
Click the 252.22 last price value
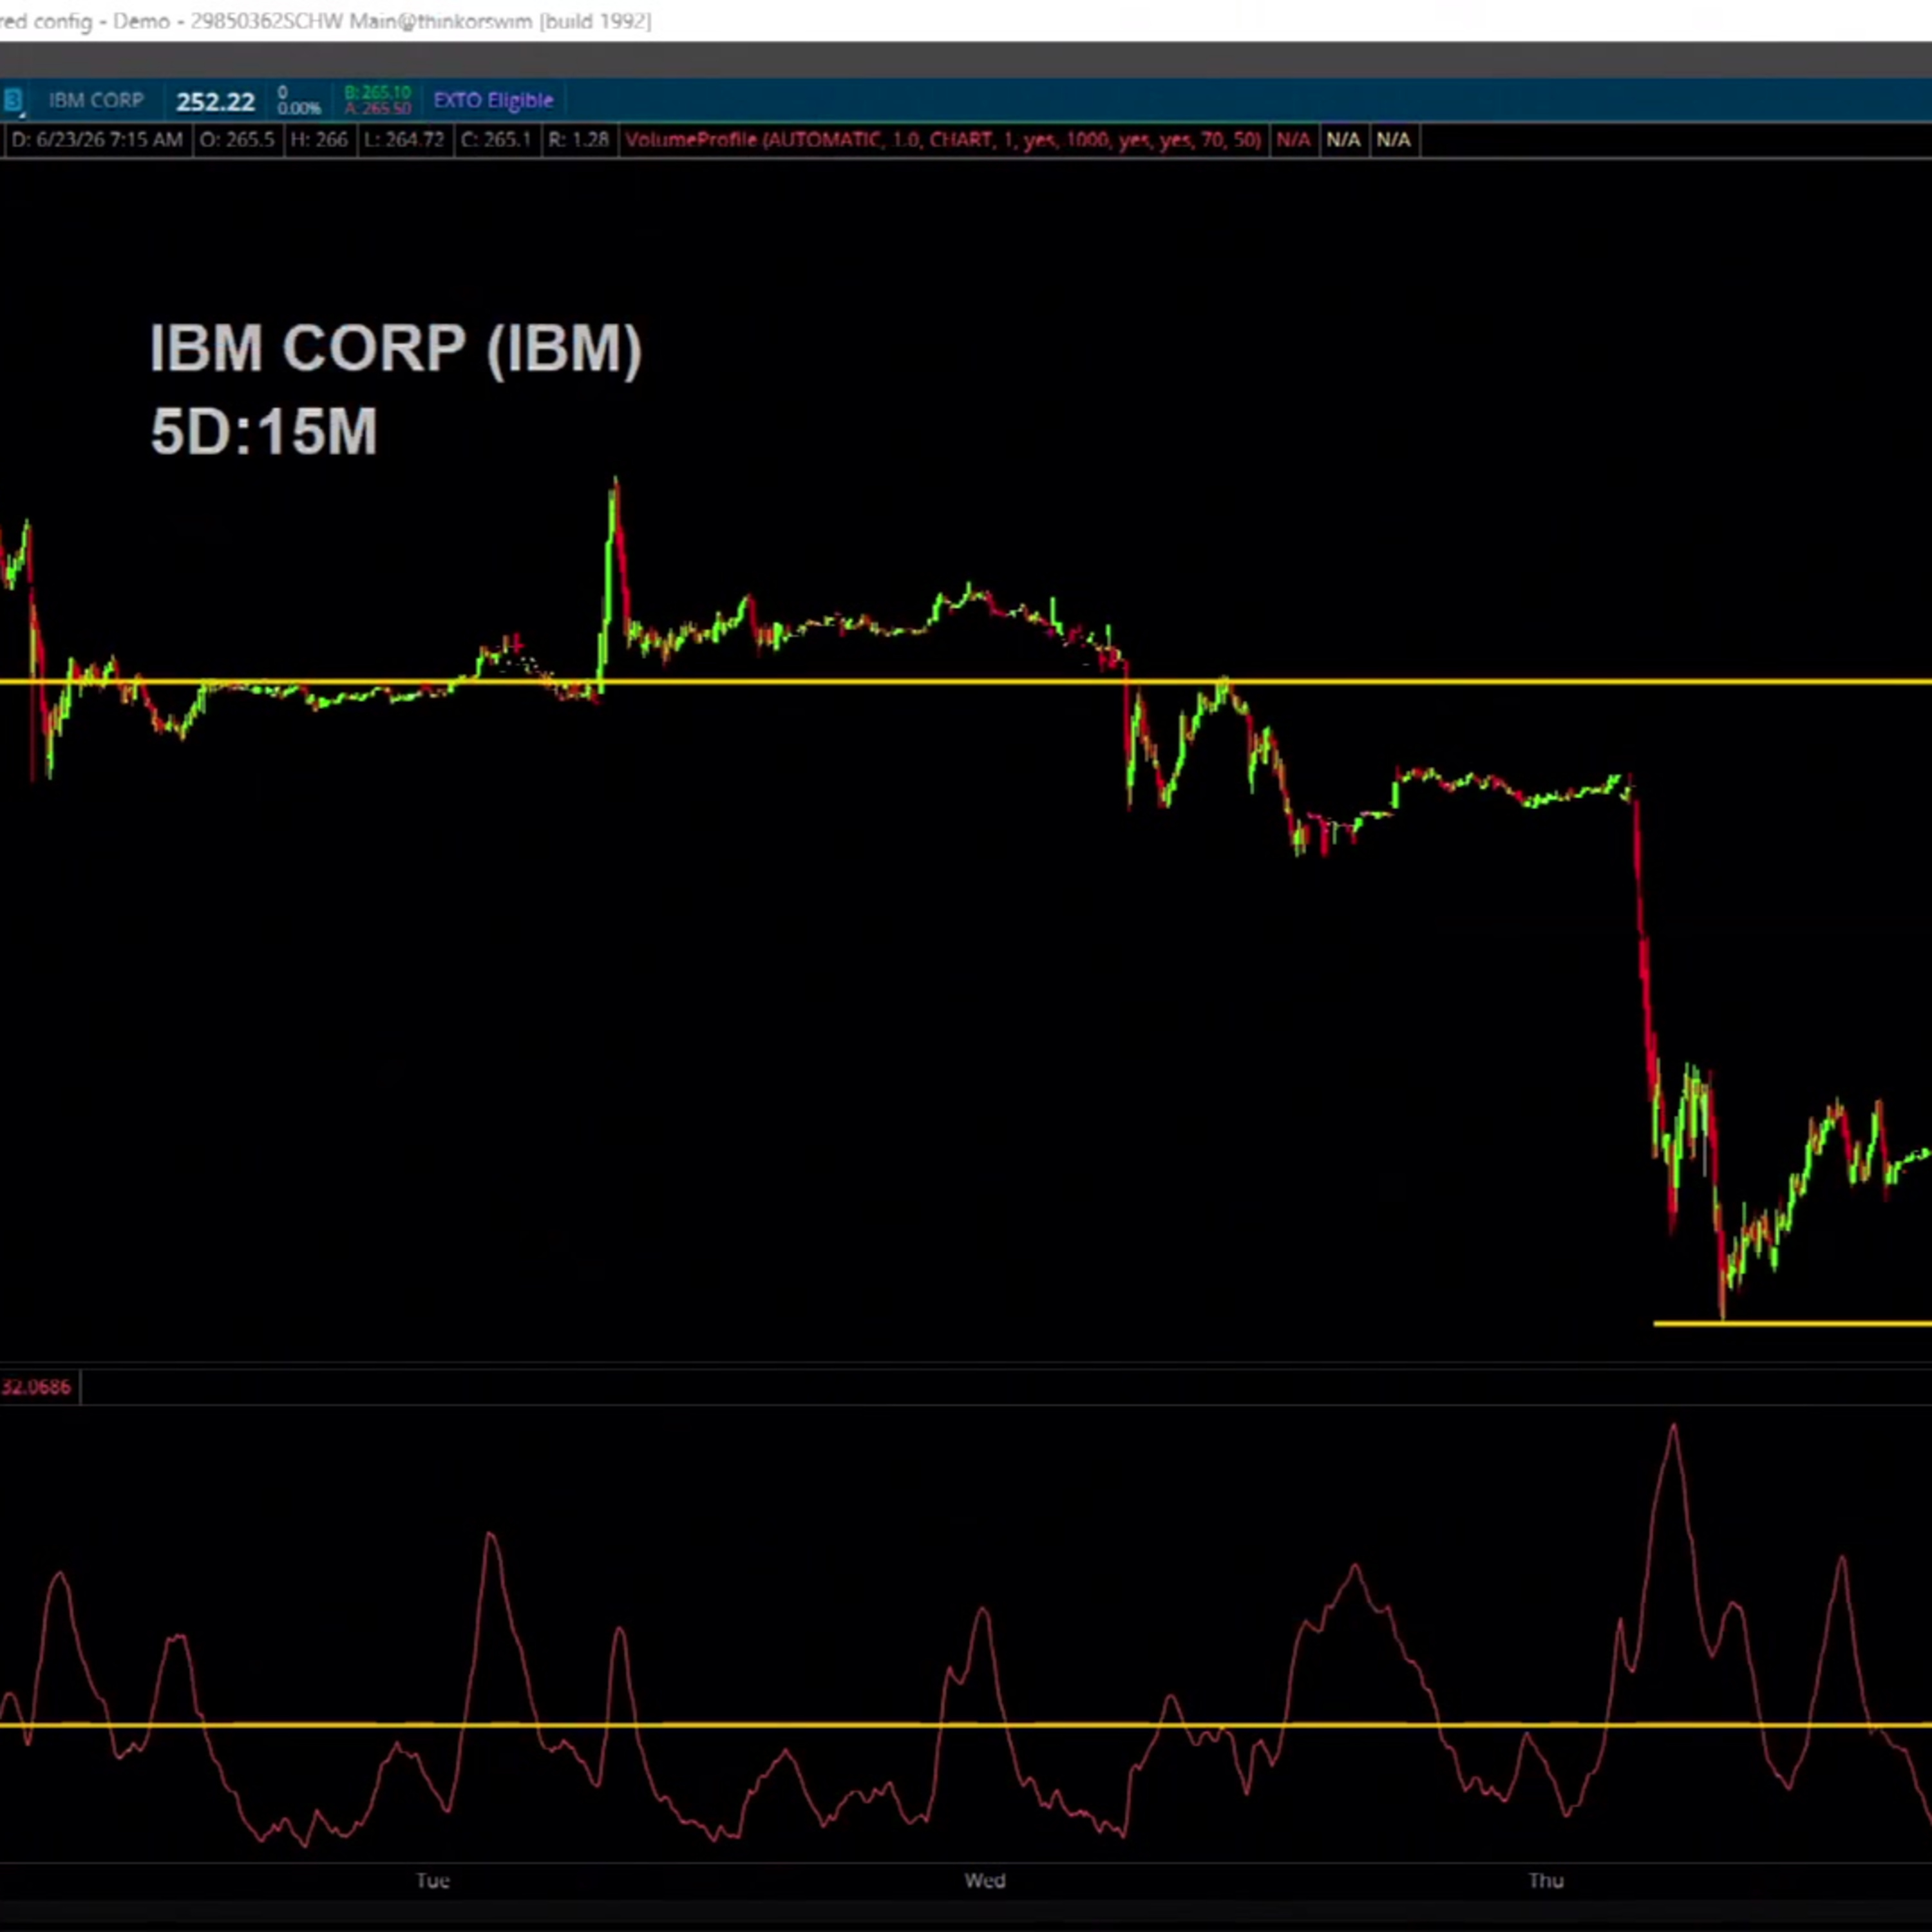215,102
